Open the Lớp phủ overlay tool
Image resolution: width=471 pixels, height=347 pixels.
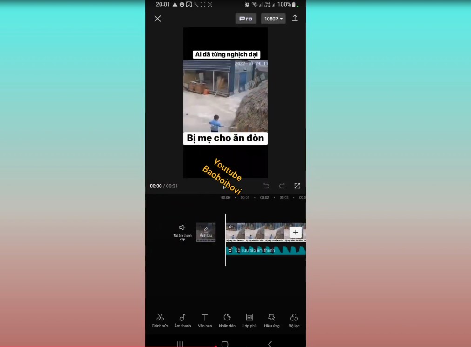pyautogui.click(x=249, y=320)
